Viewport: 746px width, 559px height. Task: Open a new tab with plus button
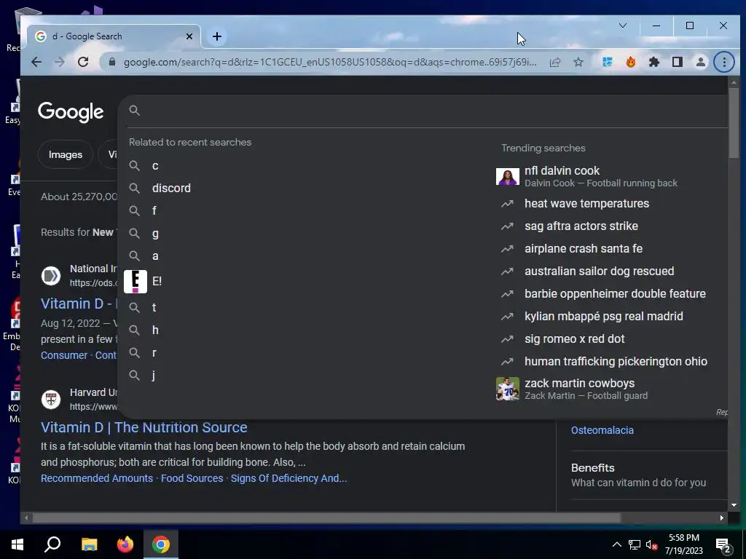pyautogui.click(x=217, y=36)
